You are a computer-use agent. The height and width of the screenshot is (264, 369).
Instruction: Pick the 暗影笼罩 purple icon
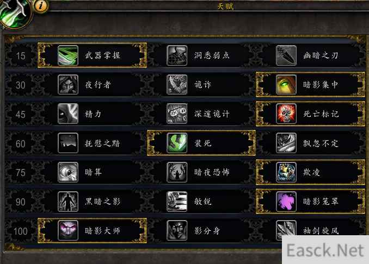click(286, 202)
